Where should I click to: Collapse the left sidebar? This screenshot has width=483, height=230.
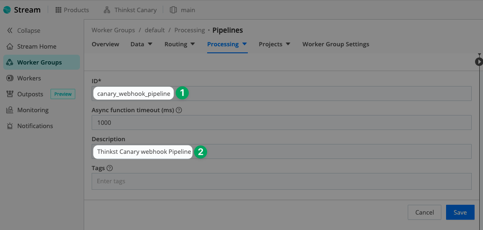[x=23, y=30]
